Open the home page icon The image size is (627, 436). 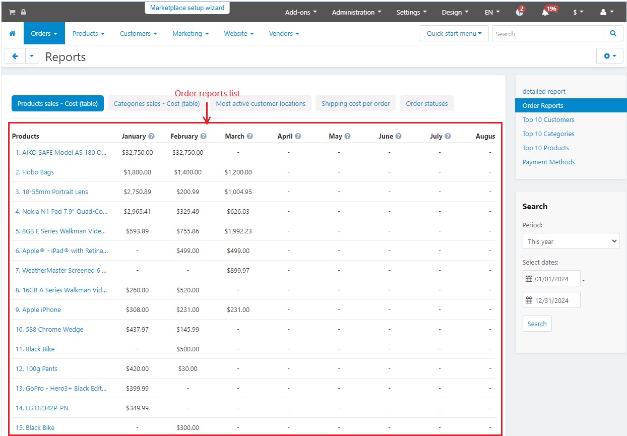click(13, 34)
